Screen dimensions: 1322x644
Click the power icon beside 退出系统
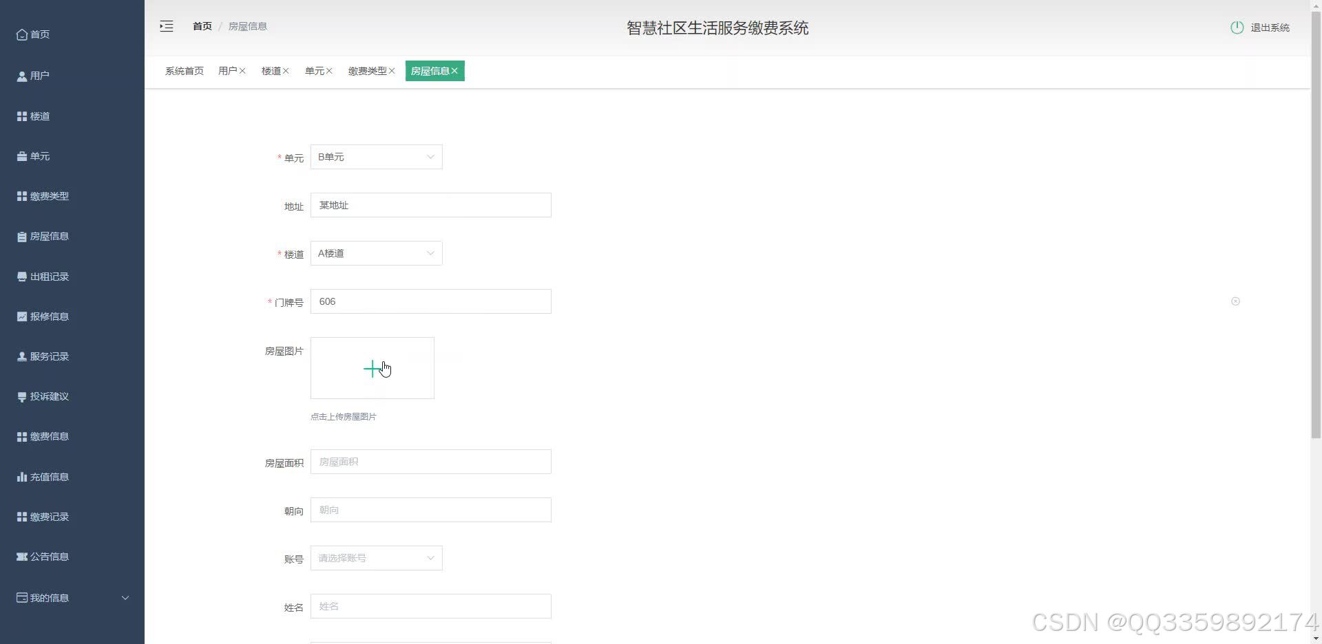pos(1237,28)
